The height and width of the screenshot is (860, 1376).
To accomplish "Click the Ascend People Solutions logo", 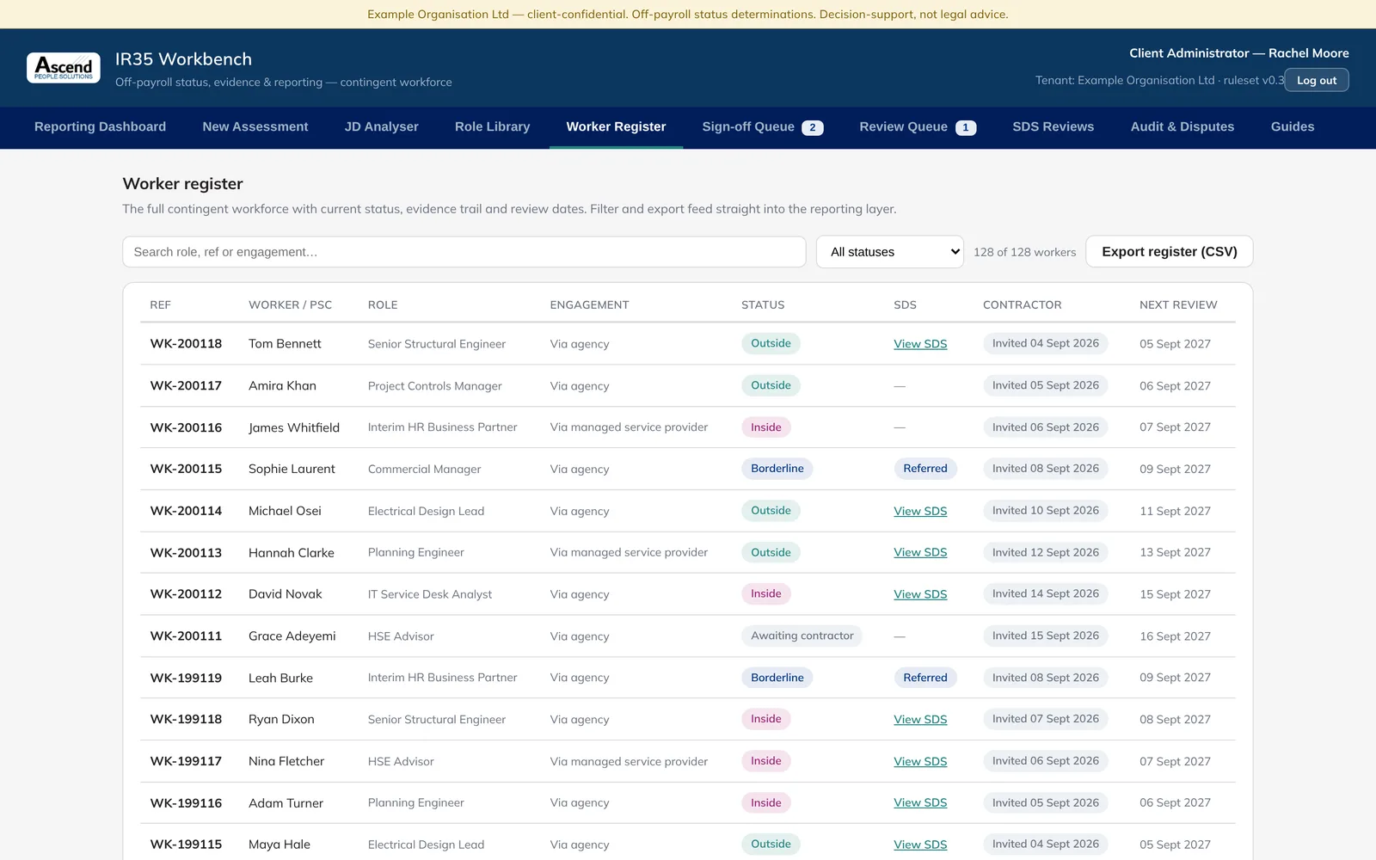I will point(64,68).
